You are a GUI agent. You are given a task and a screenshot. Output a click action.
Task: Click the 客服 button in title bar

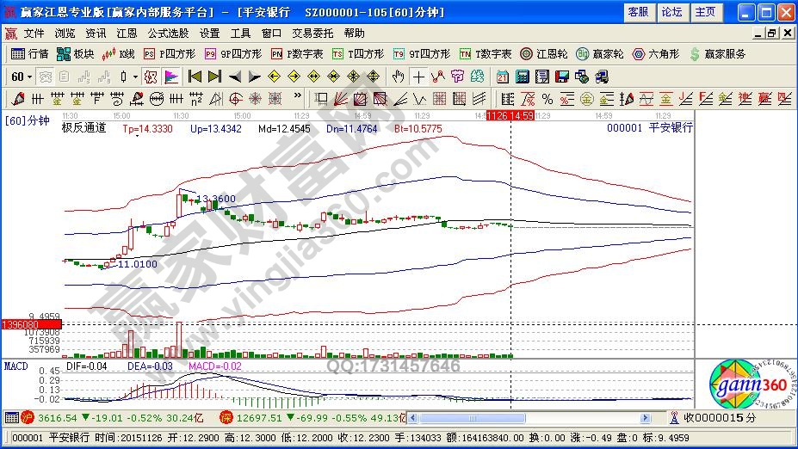tap(638, 12)
